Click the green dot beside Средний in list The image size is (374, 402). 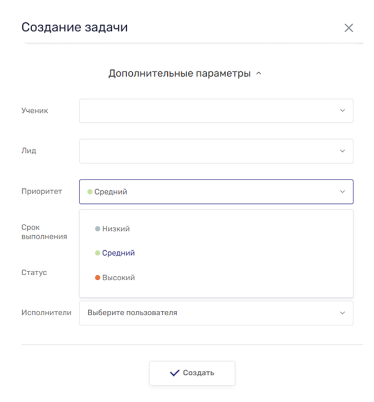(98, 253)
